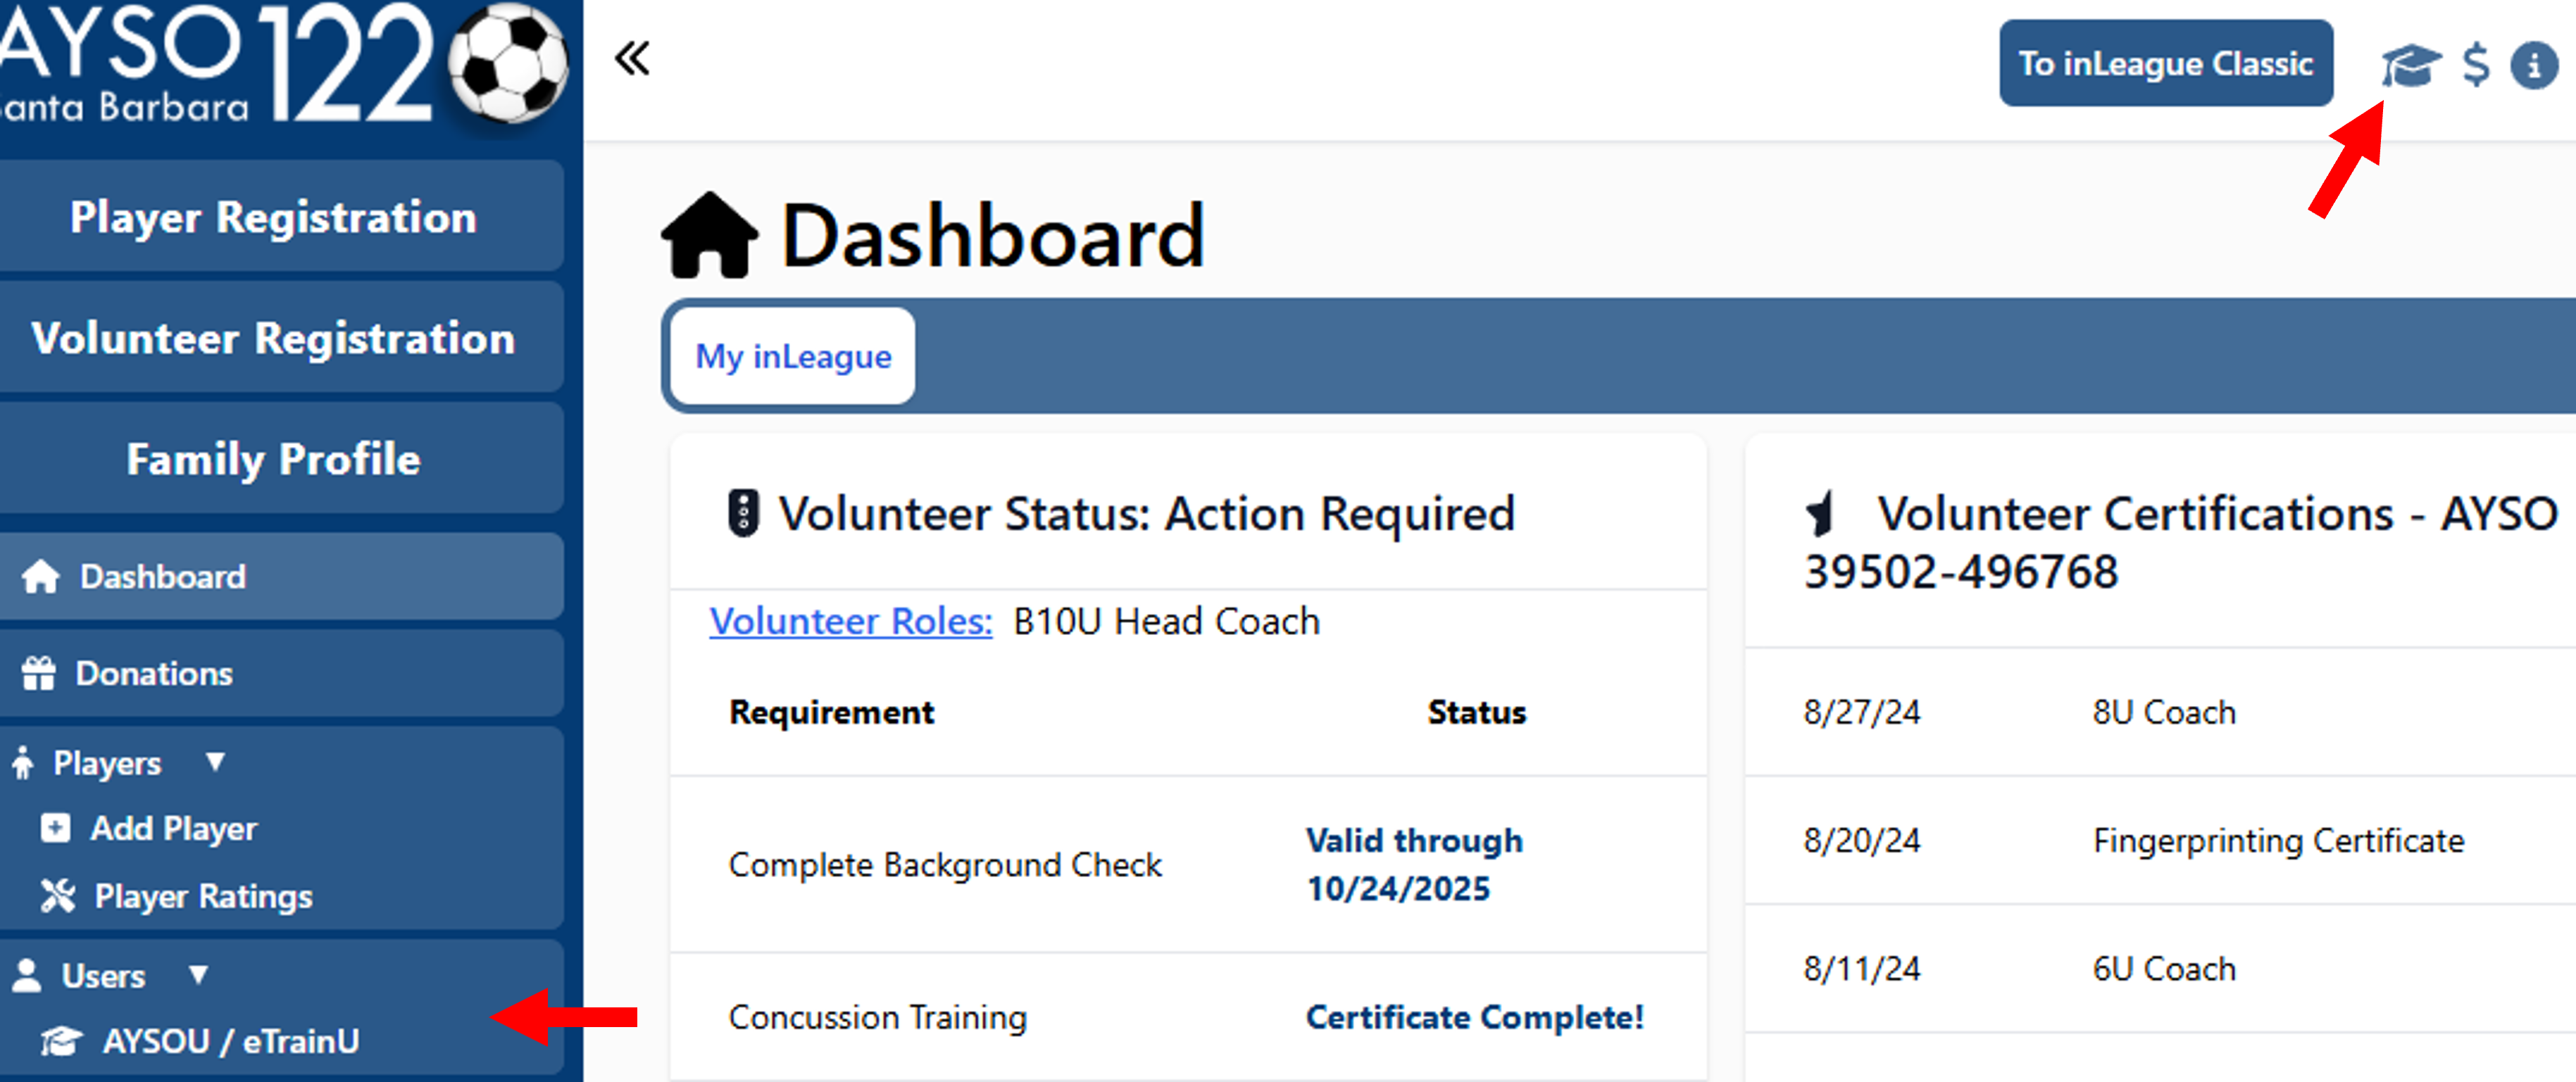
Task: Collapse sidebar with double chevron icon
Action: (x=632, y=58)
